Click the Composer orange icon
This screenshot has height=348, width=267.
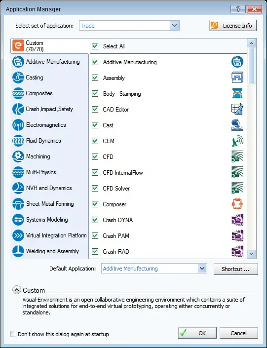click(237, 204)
